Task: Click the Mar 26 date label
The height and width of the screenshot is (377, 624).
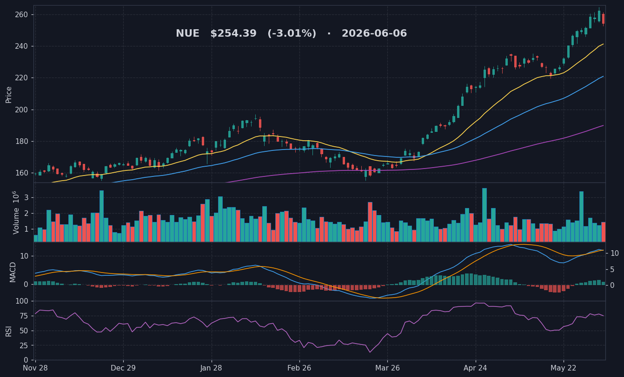Action: pyautogui.click(x=388, y=368)
